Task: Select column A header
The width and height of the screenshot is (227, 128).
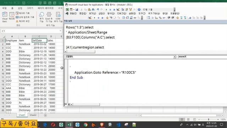Action: point(12,36)
